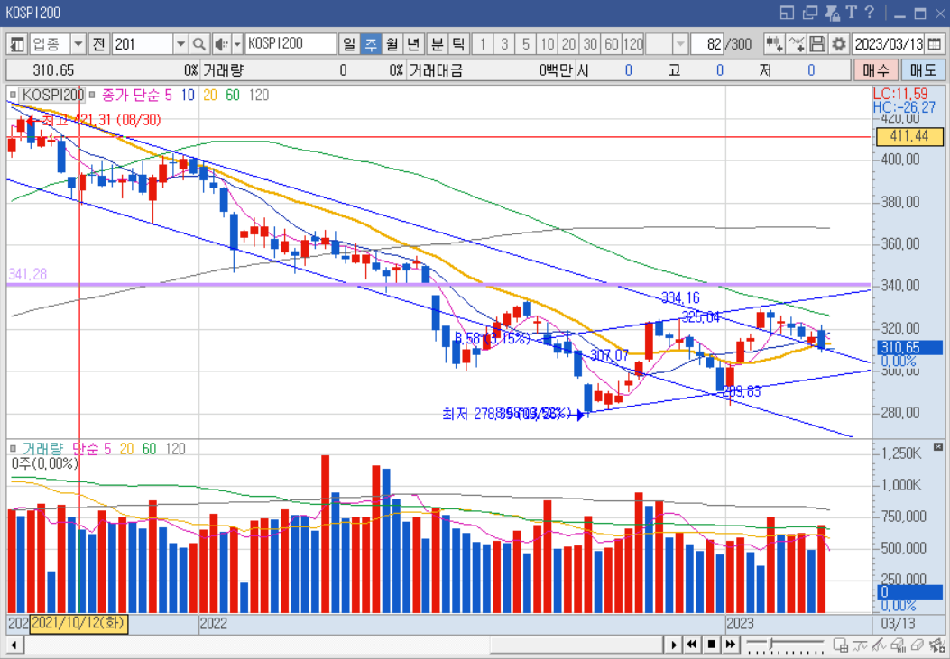950x659 pixels.
Task: Click the date field 2023/03/13
Action: click(x=889, y=44)
